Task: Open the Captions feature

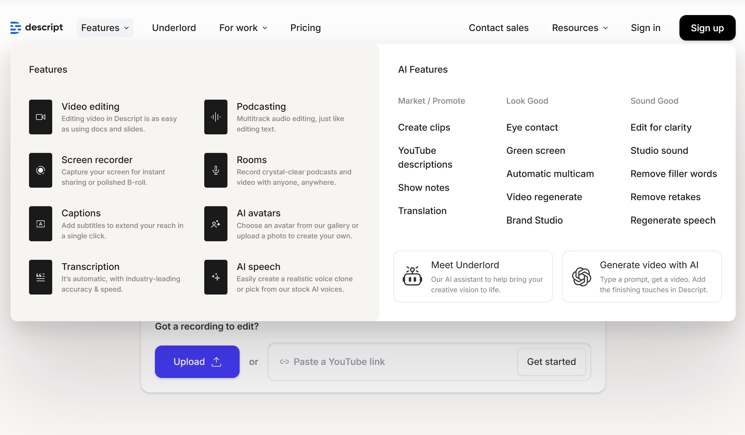Action: pyautogui.click(x=106, y=224)
